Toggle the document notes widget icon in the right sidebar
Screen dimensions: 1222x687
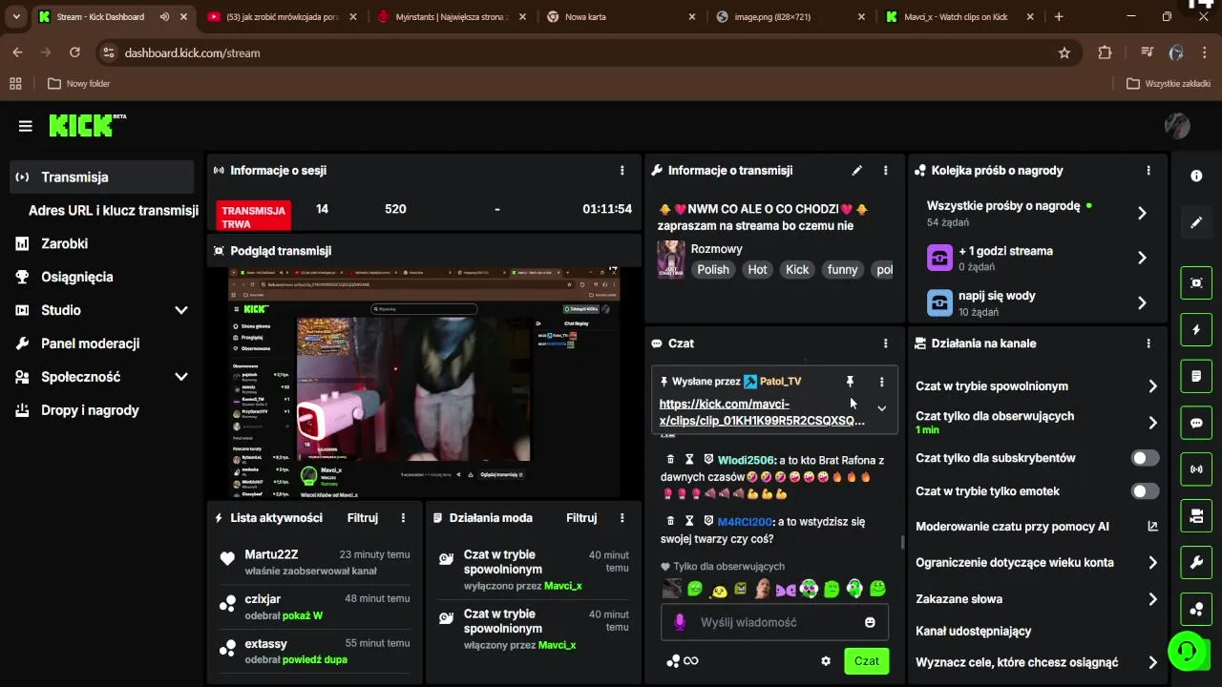click(x=1196, y=377)
